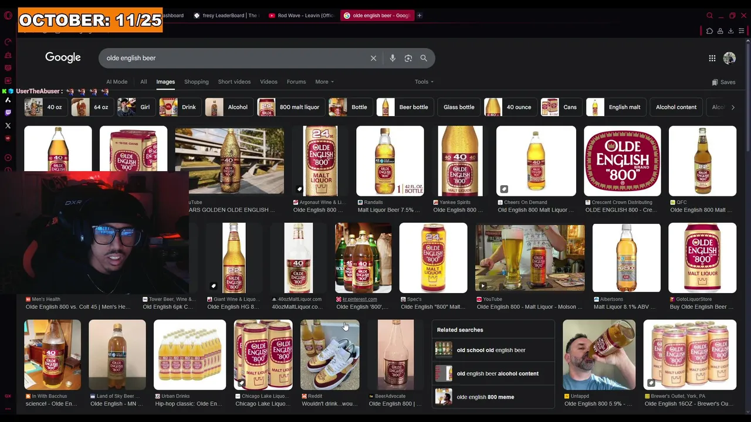751x422 pixels.
Task: Filter images by Cans chip
Action: (561, 107)
